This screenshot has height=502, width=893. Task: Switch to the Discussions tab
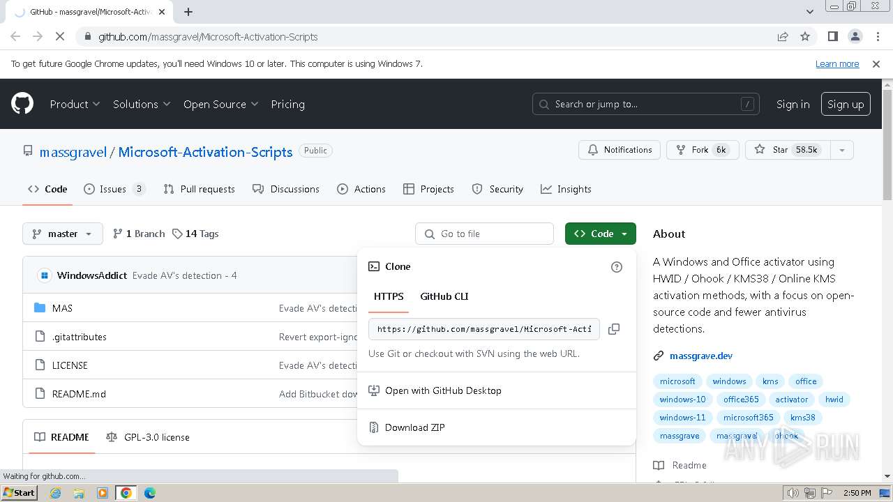[x=286, y=189]
